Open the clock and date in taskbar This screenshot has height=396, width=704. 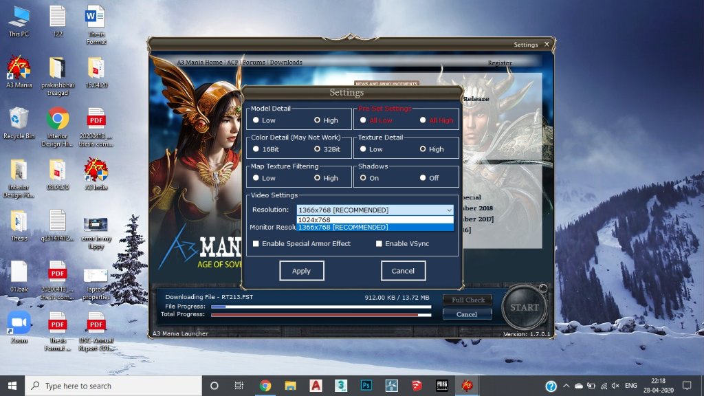pos(658,386)
